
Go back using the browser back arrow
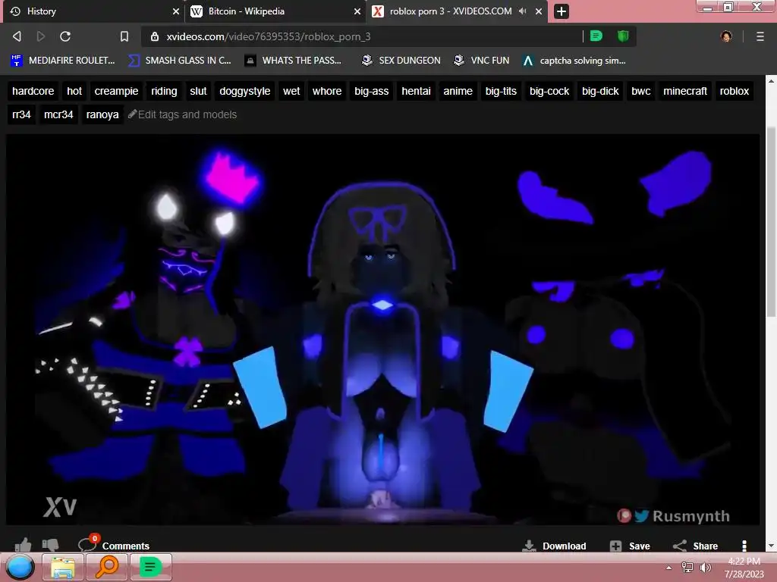[17, 36]
